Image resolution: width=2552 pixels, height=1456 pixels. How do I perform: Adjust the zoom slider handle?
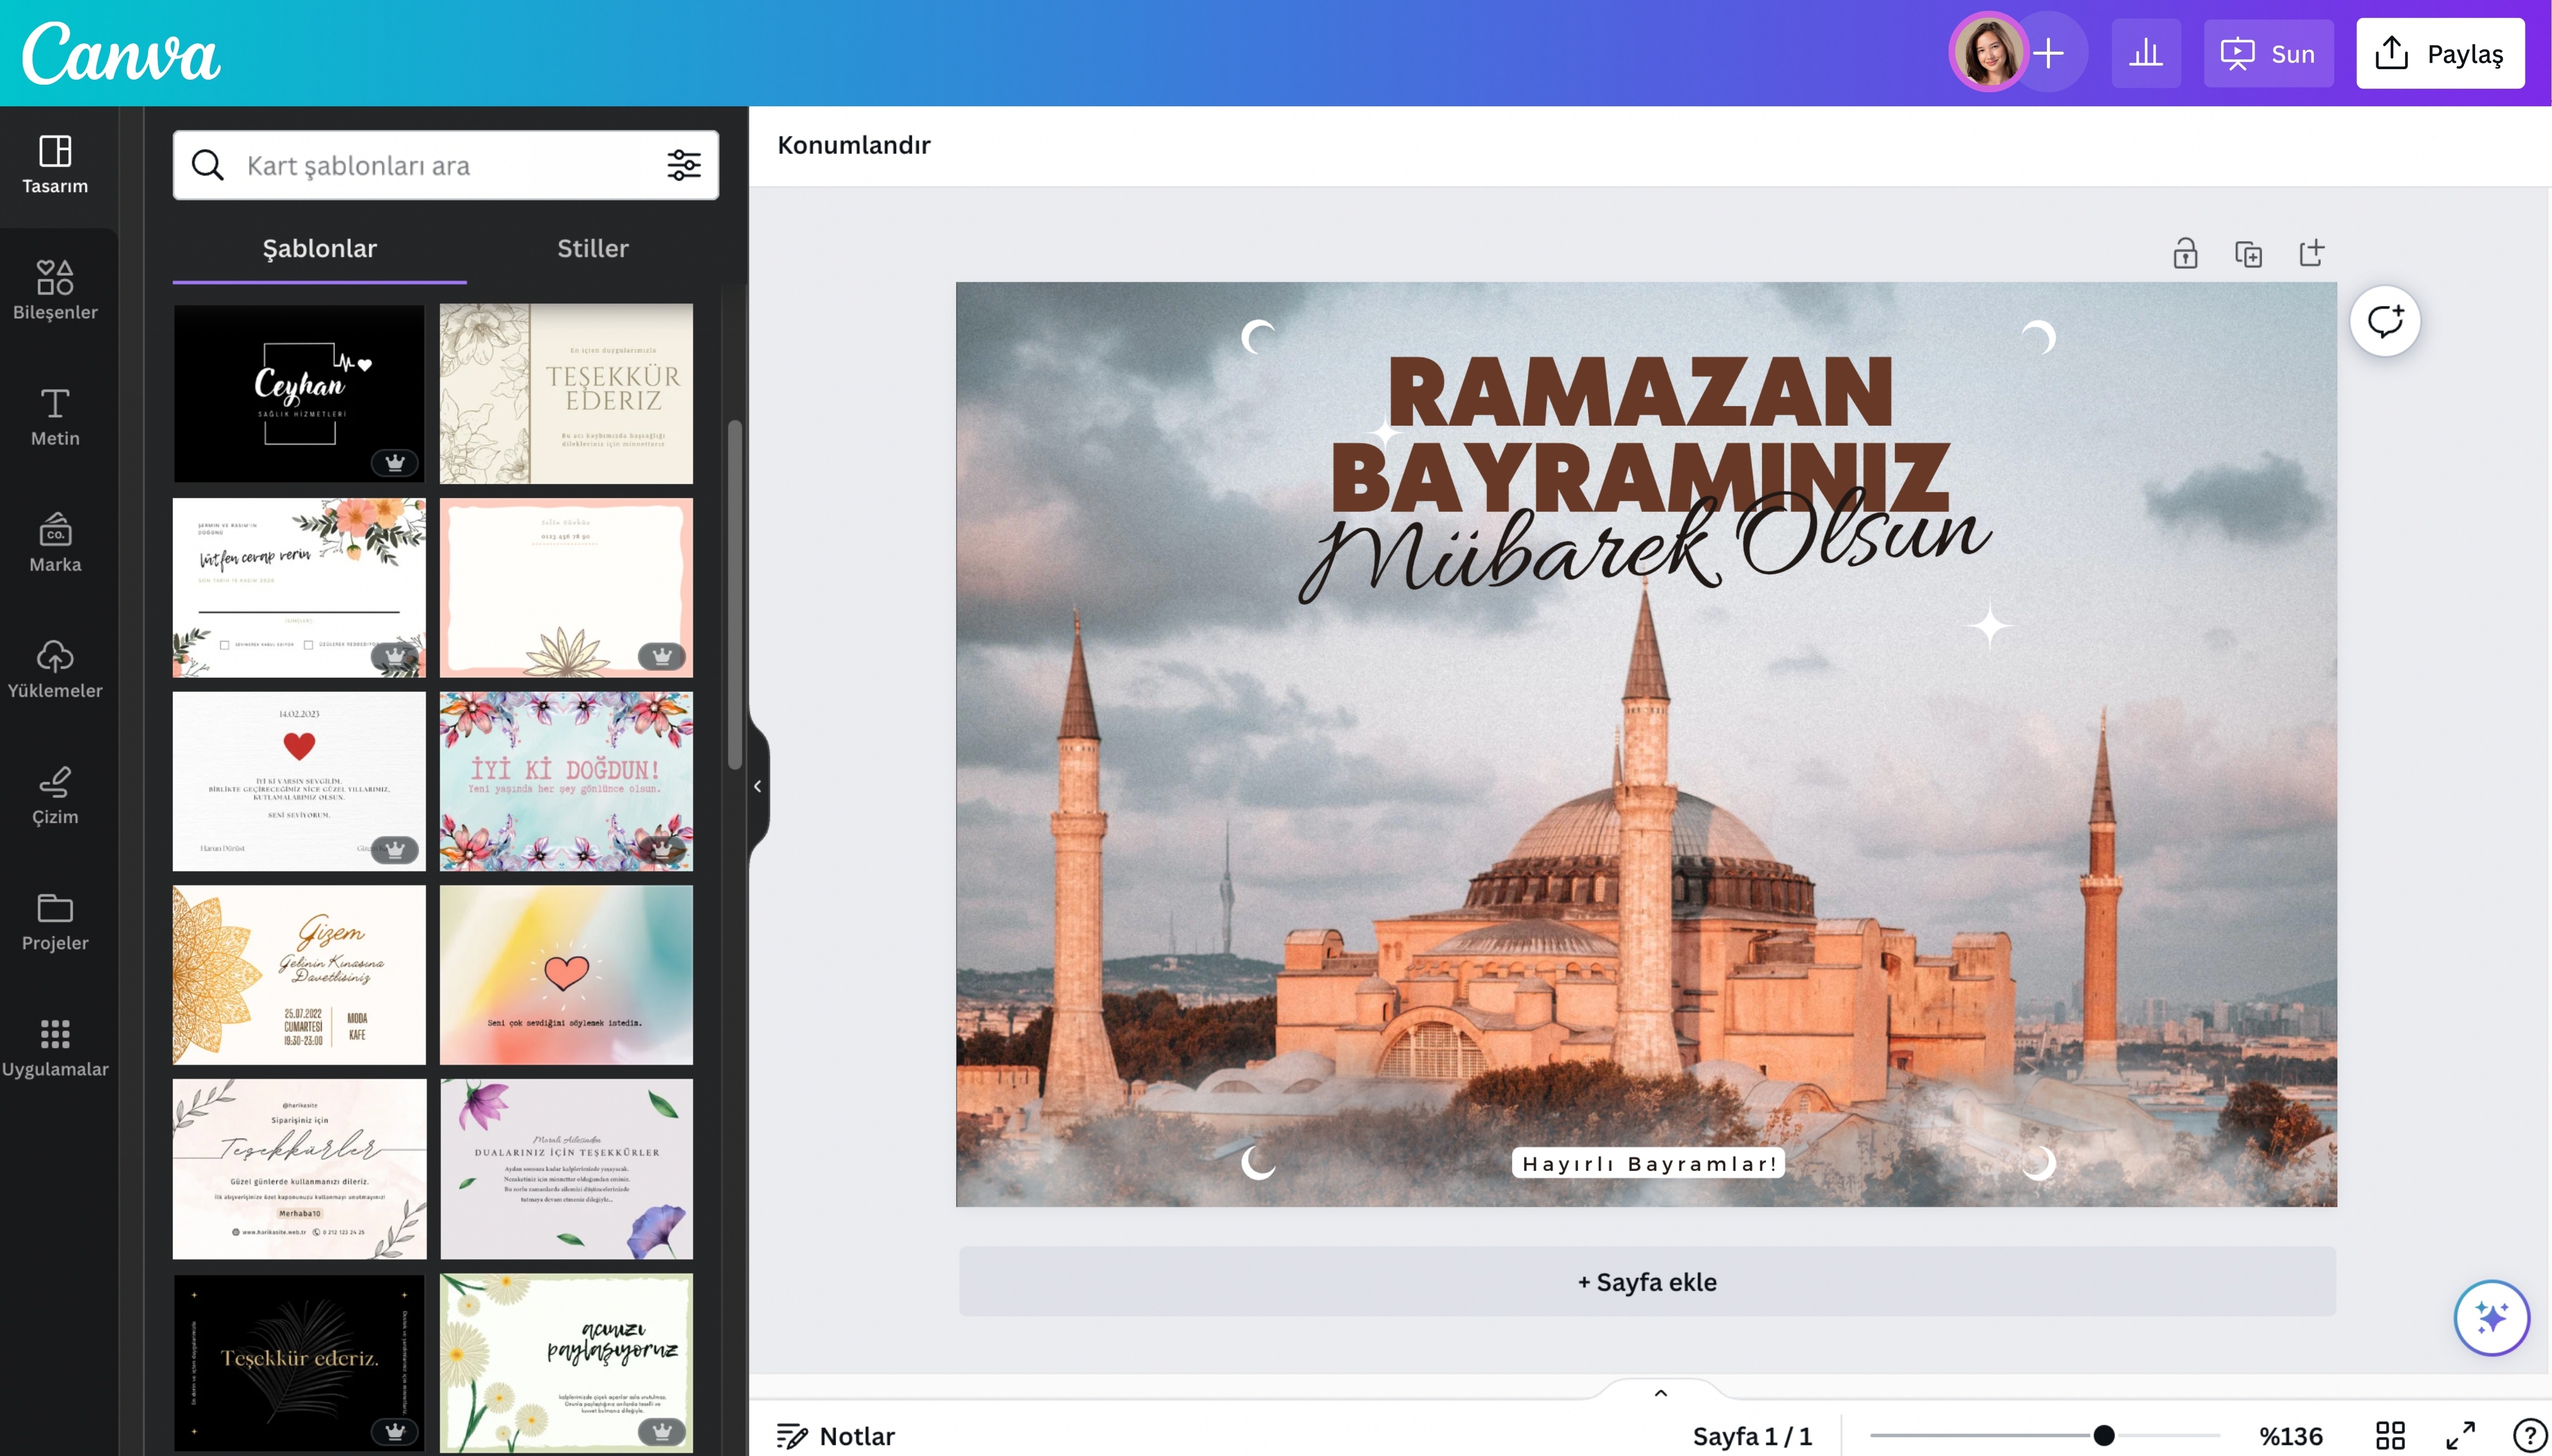tap(2104, 1436)
